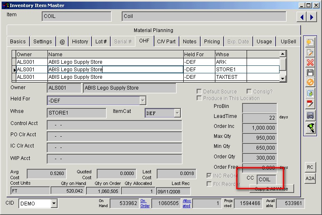This screenshot has width=322, height=215.
Task: Toggle the INC ReOrd checkbox
Action: 210,175
